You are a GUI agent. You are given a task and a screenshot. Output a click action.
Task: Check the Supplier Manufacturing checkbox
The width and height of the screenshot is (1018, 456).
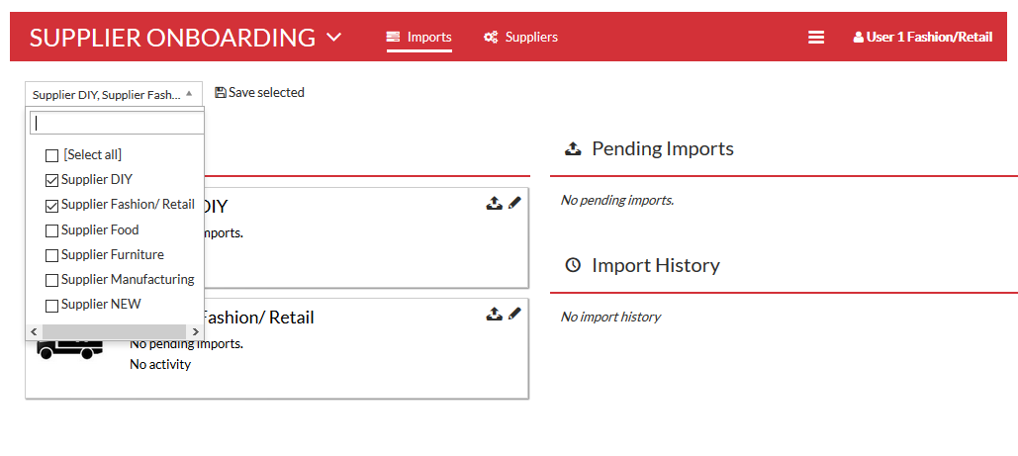[x=51, y=281]
